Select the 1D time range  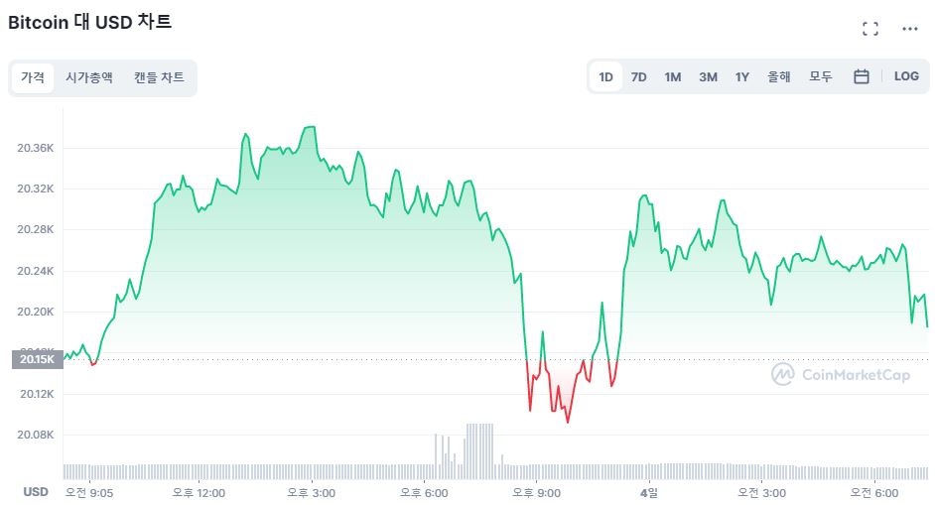click(605, 76)
